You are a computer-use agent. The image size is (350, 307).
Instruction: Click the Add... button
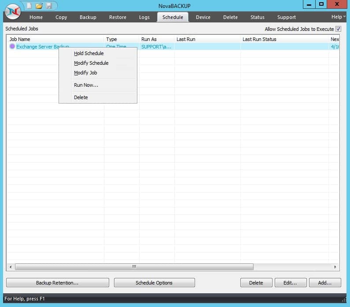point(325,283)
